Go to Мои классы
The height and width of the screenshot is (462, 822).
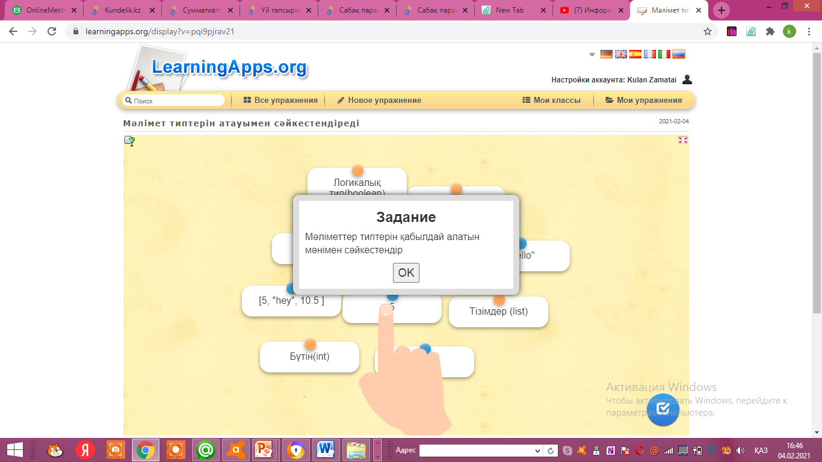551,100
